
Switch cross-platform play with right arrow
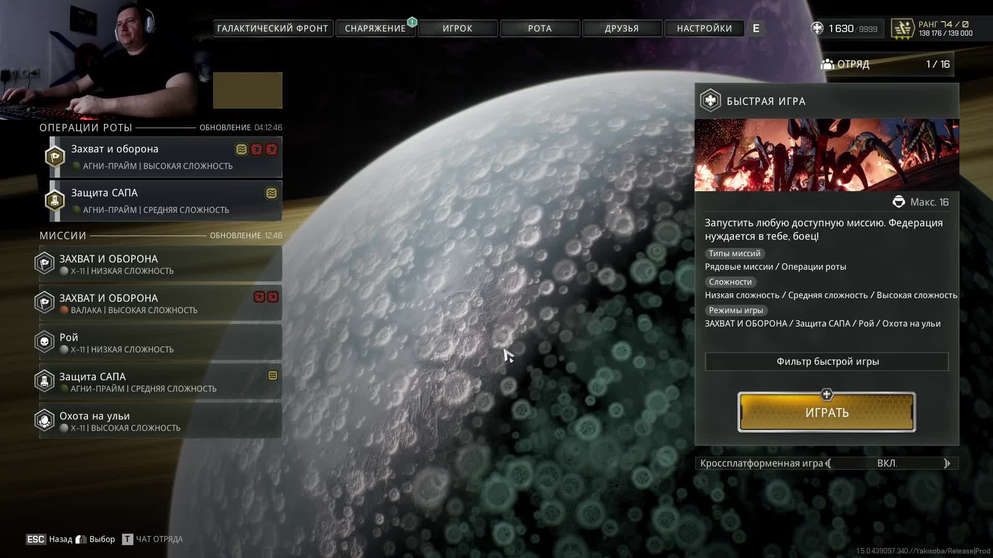coord(946,463)
